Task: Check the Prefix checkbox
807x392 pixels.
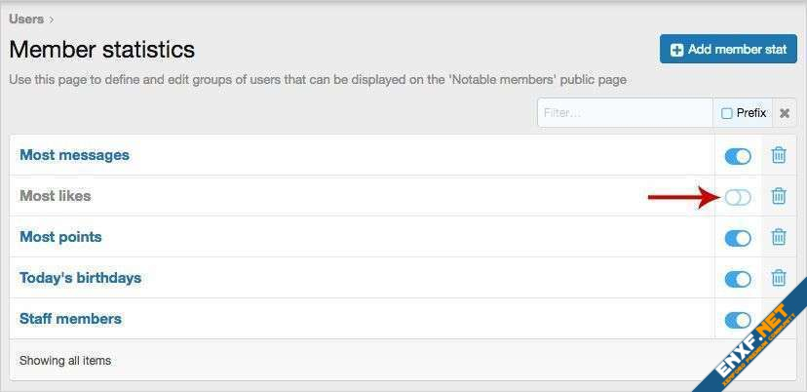Action: coord(727,113)
